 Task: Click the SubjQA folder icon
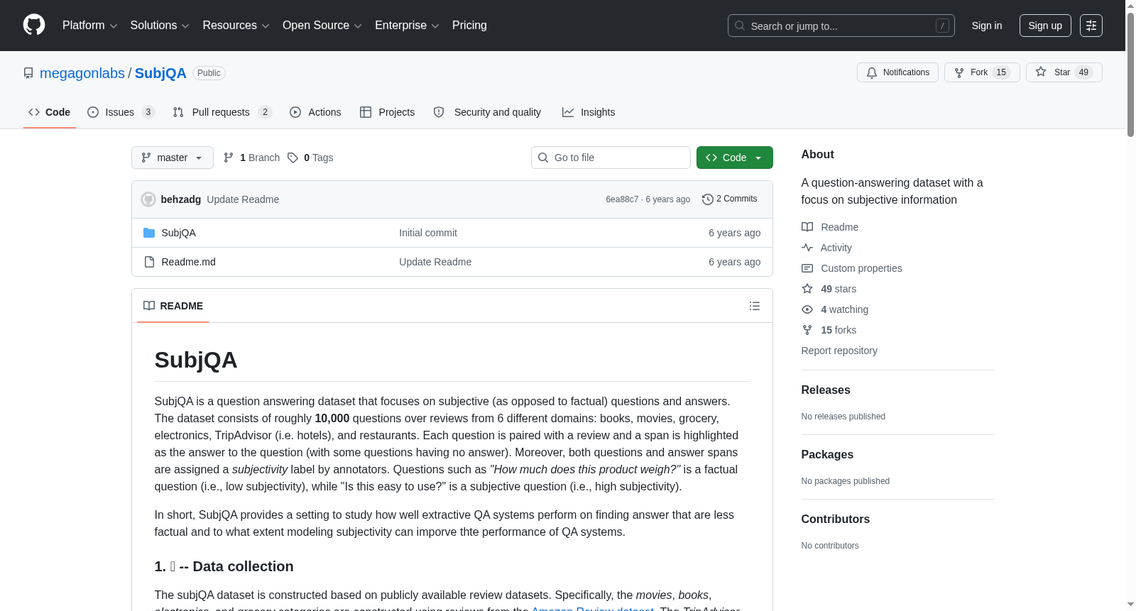(149, 233)
